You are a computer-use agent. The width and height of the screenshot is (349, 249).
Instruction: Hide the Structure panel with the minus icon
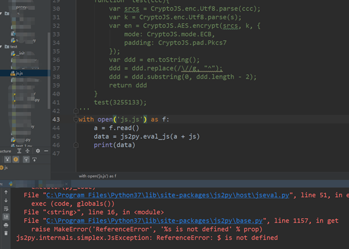tap(46, 151)
